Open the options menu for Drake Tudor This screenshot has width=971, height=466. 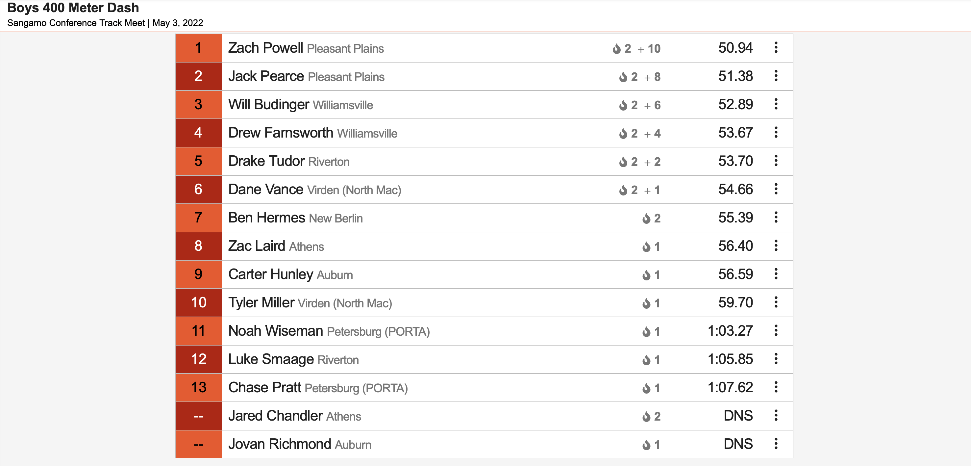[776, 161]
